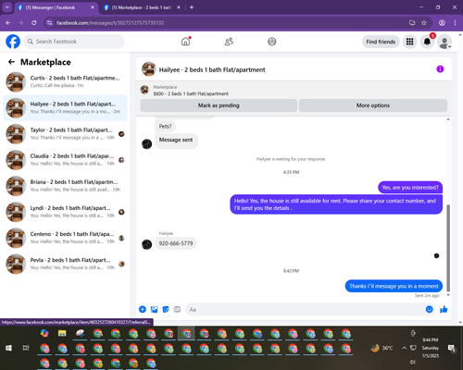Select the Hailyee conversation in list

(65, 108)
